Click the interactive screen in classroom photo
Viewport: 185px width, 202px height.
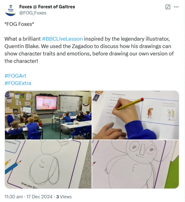point(46,103)
